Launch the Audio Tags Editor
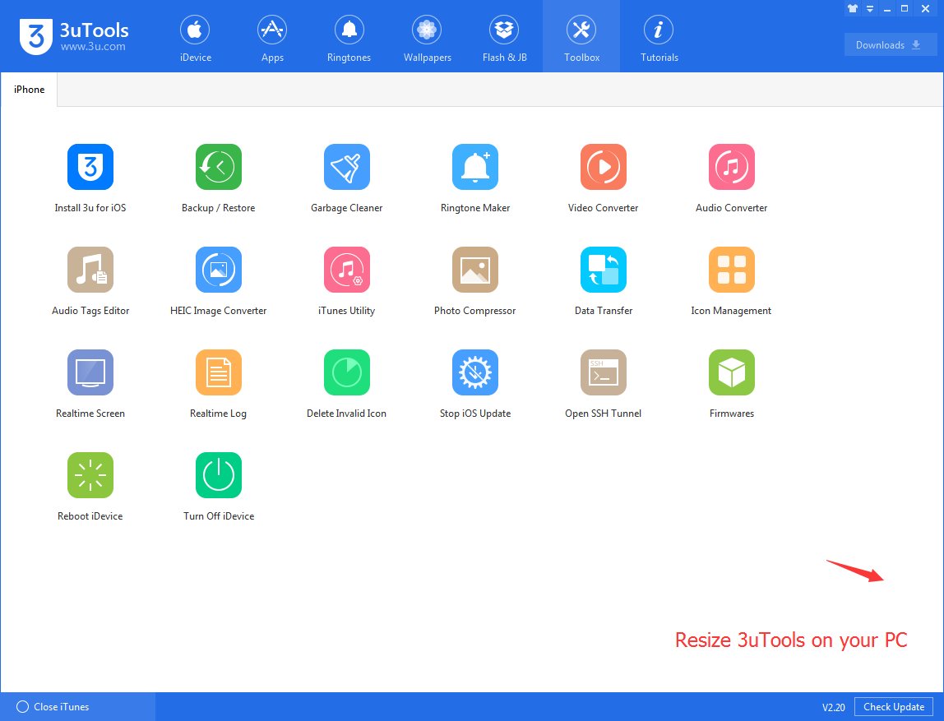 (90, 270)
